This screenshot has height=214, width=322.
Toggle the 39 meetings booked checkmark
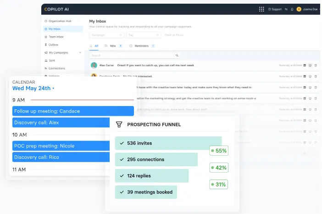[x=122, y=192]
